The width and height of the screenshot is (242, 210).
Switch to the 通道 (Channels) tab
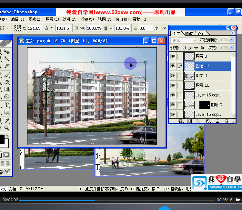(x=189, y=33)
